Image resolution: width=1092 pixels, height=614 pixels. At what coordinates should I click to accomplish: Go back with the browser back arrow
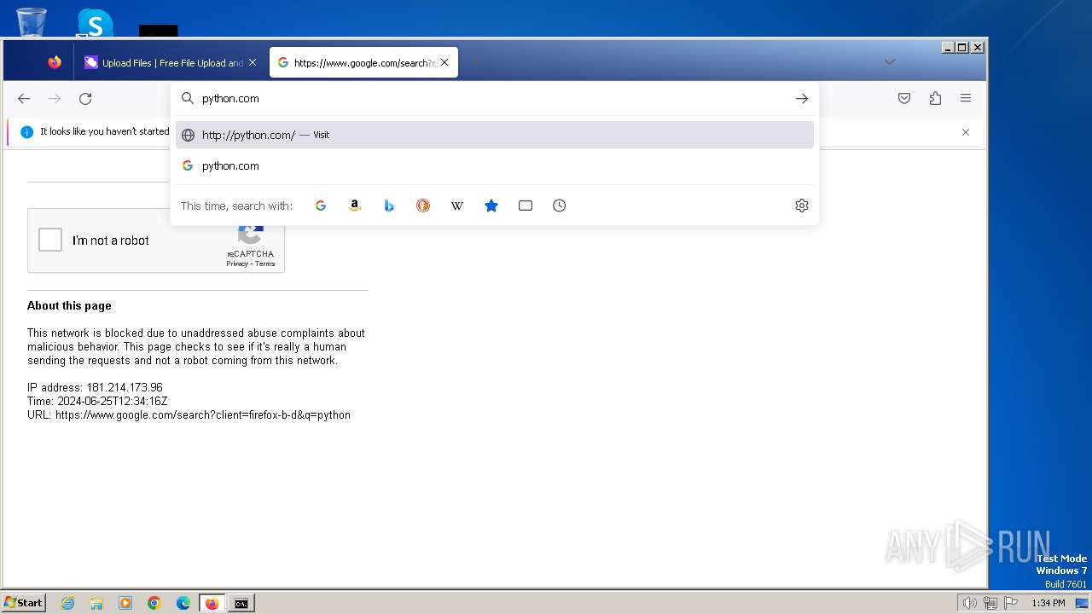(24, 99)
